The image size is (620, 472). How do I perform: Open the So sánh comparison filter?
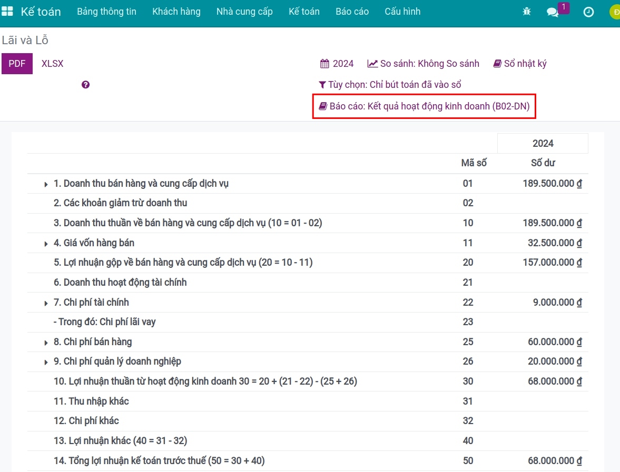424,64
